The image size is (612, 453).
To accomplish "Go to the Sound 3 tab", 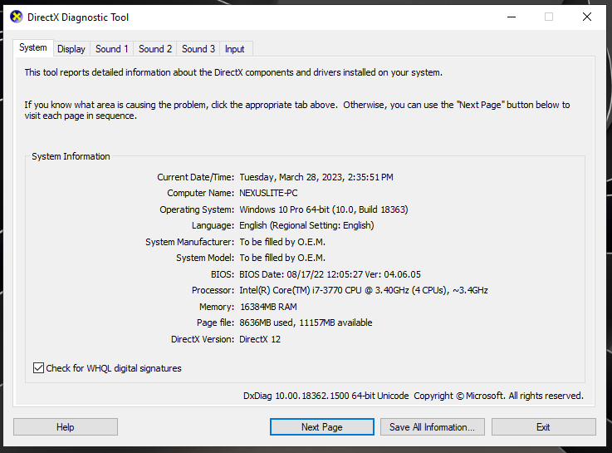I will [x=198, y=49].
